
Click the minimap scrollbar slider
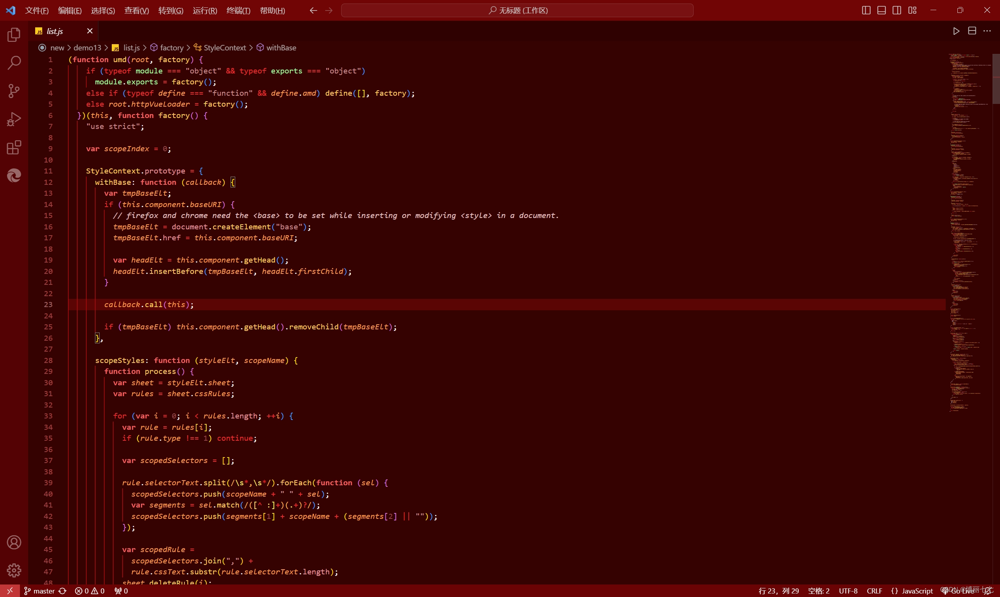(996, 79)
